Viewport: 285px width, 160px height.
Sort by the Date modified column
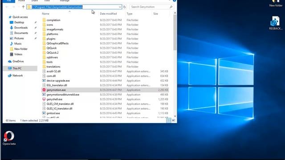[x=108, y=14]
